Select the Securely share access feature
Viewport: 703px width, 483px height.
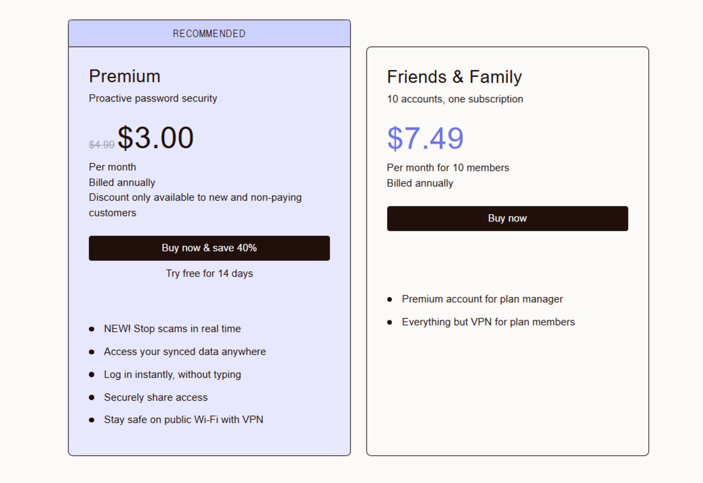point(156,397)
